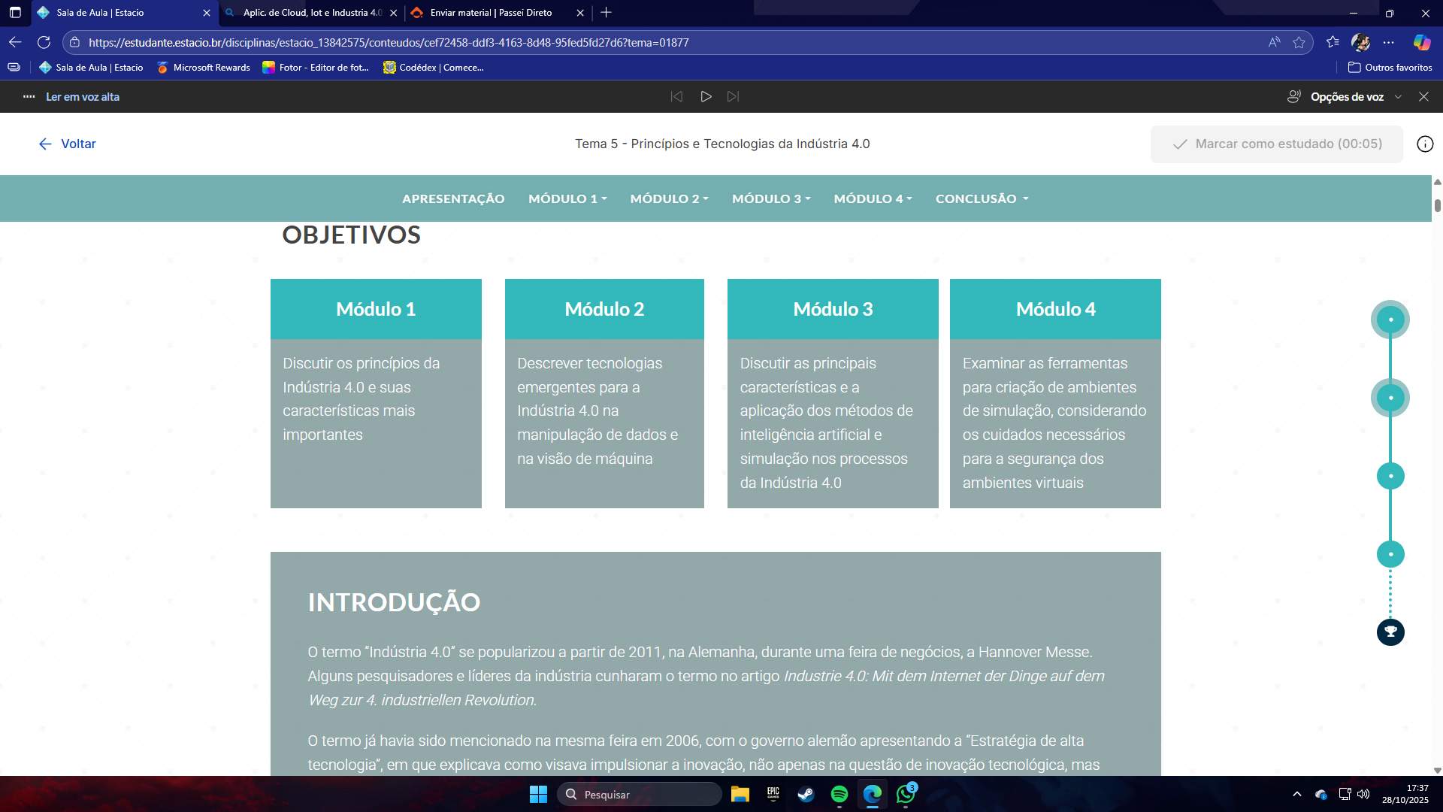Open the Copilot icon in browser toolbar

1421,43
